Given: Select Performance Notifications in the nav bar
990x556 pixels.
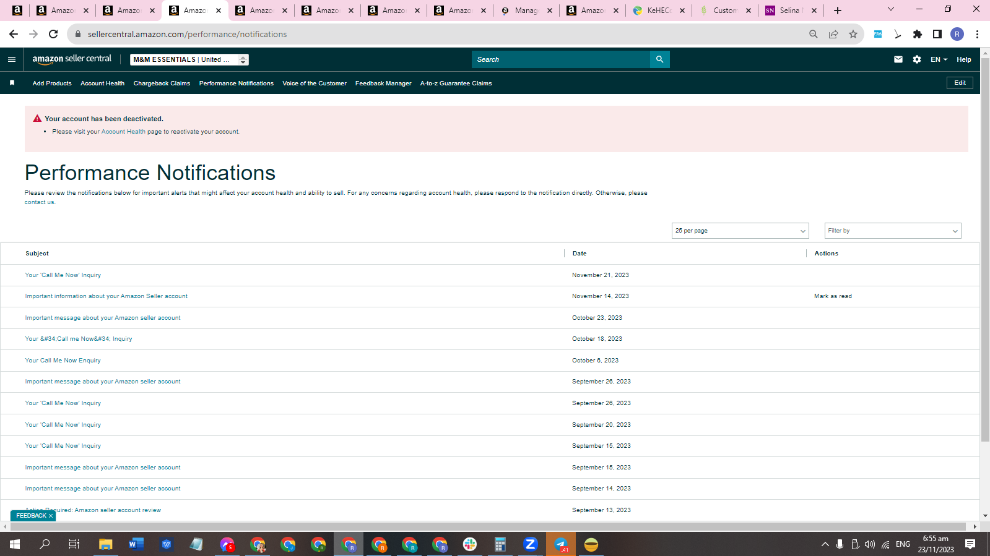Looking at the screenshot, I should pos(237,83).
